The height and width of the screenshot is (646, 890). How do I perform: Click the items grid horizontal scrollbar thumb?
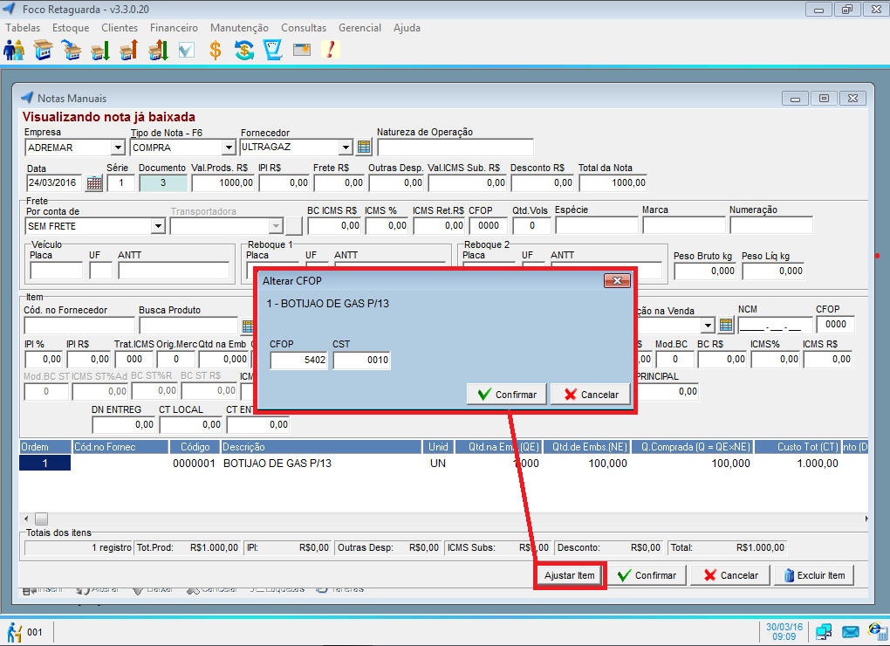point(41,519)
